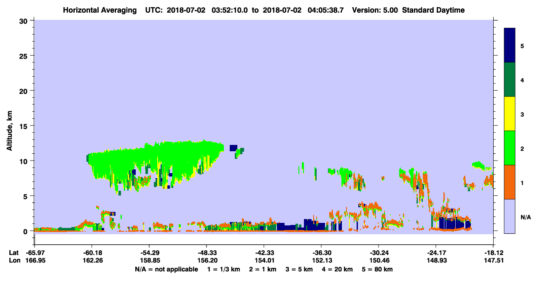Screen dimensions: 548x281
Task: Click the longitude value 148.93
Action: 436,261
